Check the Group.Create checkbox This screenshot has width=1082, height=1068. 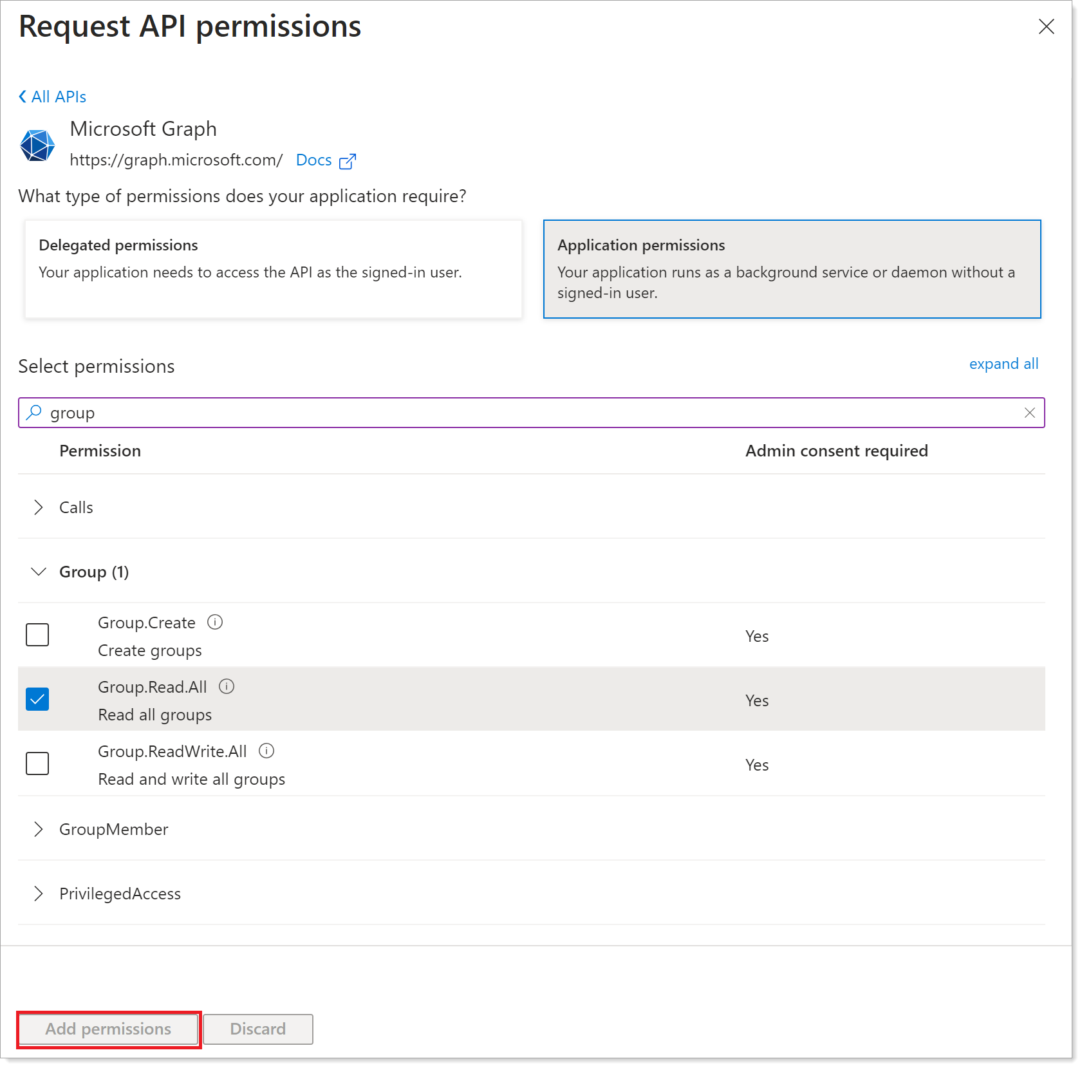[37, 635]
